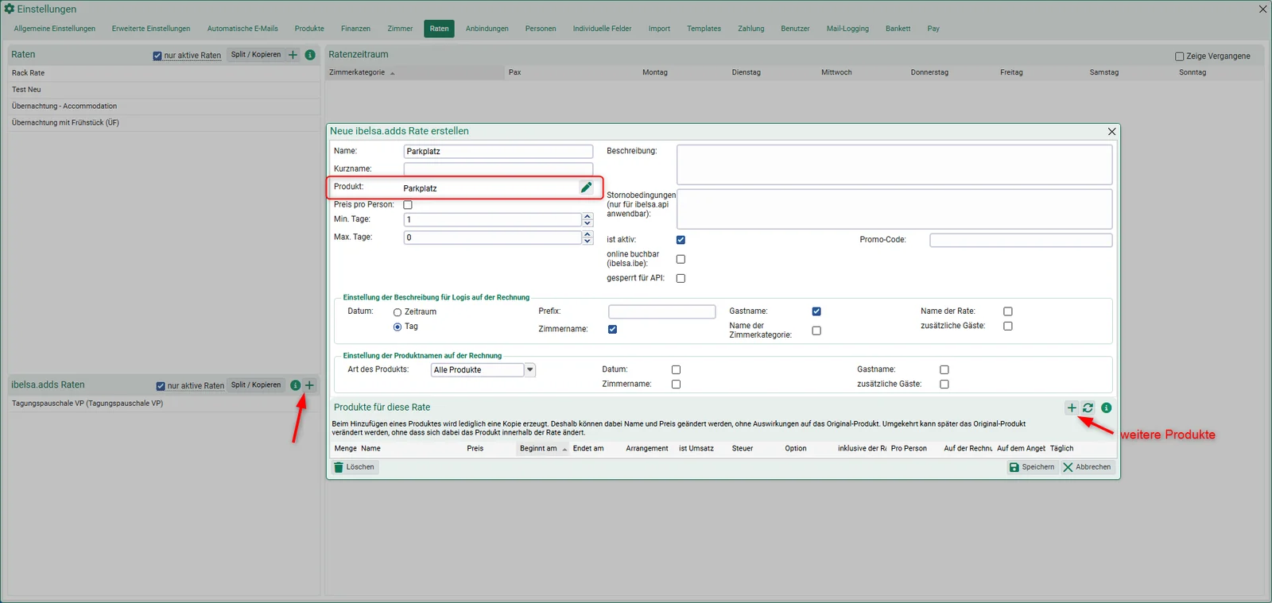The height and width of the screenshot is (603, 1272).
Task: Open info icon in ibelsa.adds Raten panel
Action: coord(295,385)
